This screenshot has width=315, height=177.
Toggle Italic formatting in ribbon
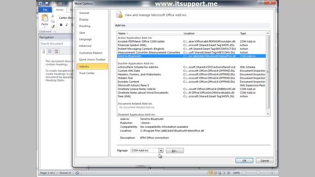pos(66,25)
